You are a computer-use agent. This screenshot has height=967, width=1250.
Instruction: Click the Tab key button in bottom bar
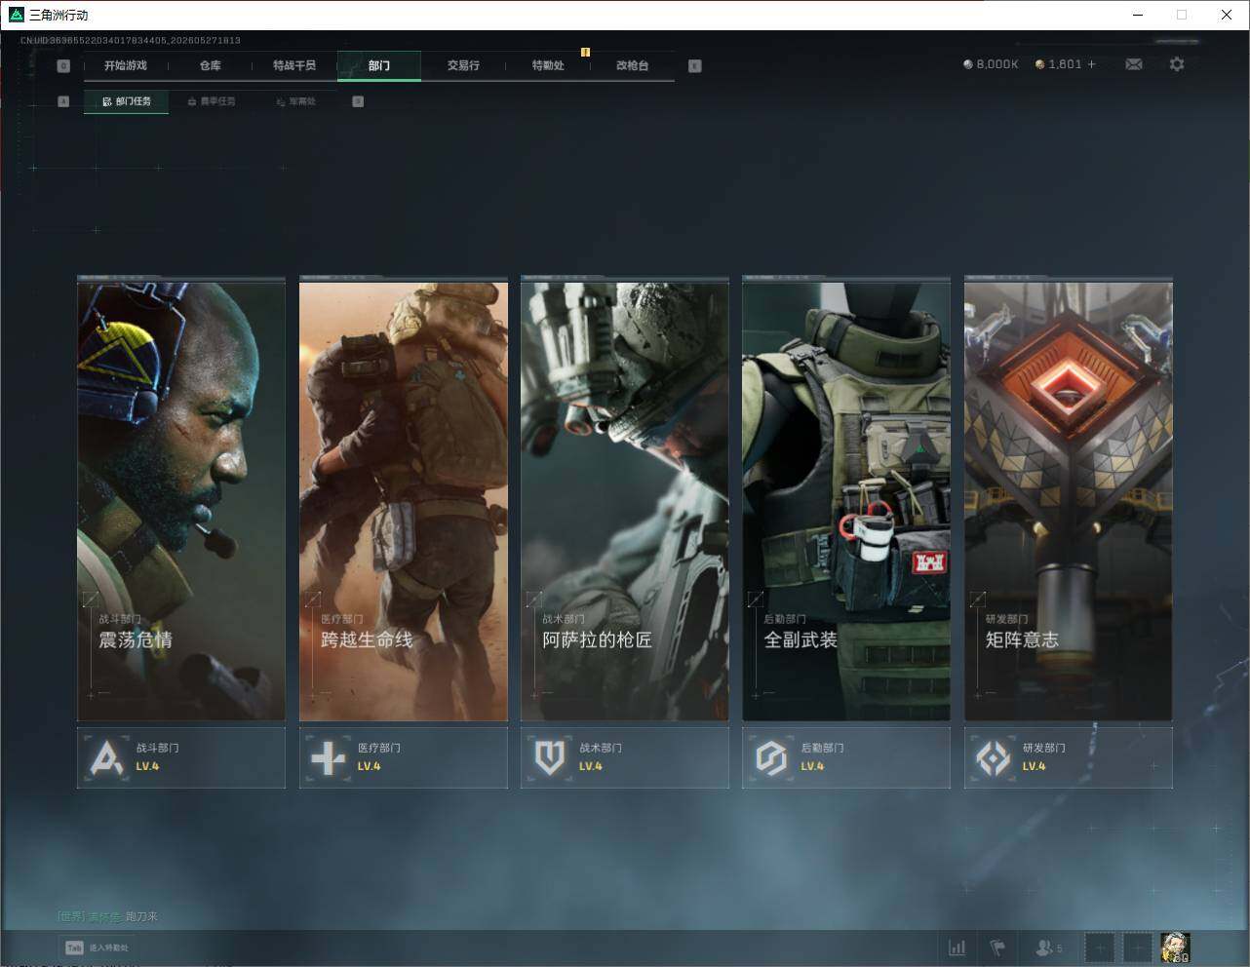74,948
